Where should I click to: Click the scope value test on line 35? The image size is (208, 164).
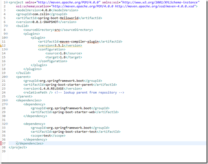pyautogui.click(x=47, y=136)
